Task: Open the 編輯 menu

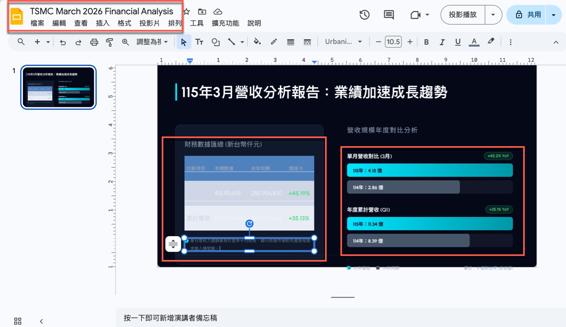Action: (59, 23)
